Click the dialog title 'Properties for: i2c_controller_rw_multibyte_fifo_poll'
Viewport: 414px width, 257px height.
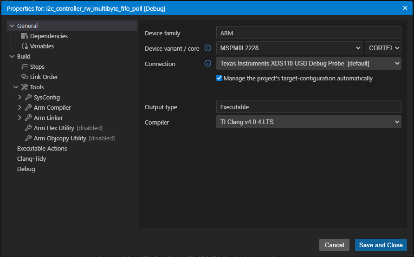click(x=86, y=8)
